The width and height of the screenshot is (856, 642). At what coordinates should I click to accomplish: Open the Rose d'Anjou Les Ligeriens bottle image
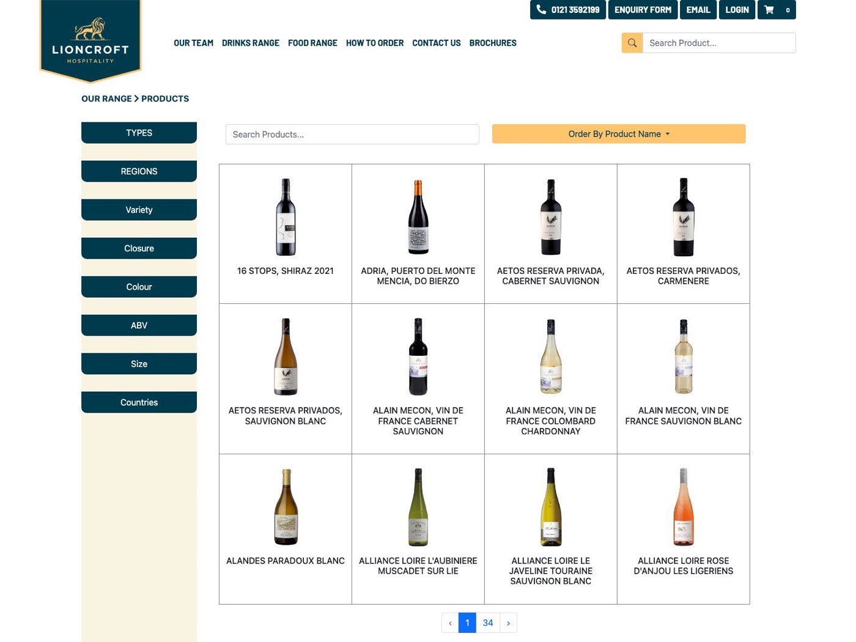[x=684, y=507]
